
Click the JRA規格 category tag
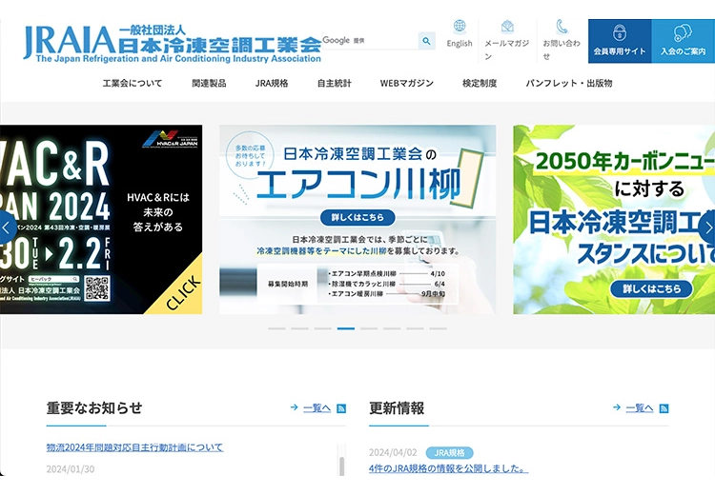coord(450,453)
